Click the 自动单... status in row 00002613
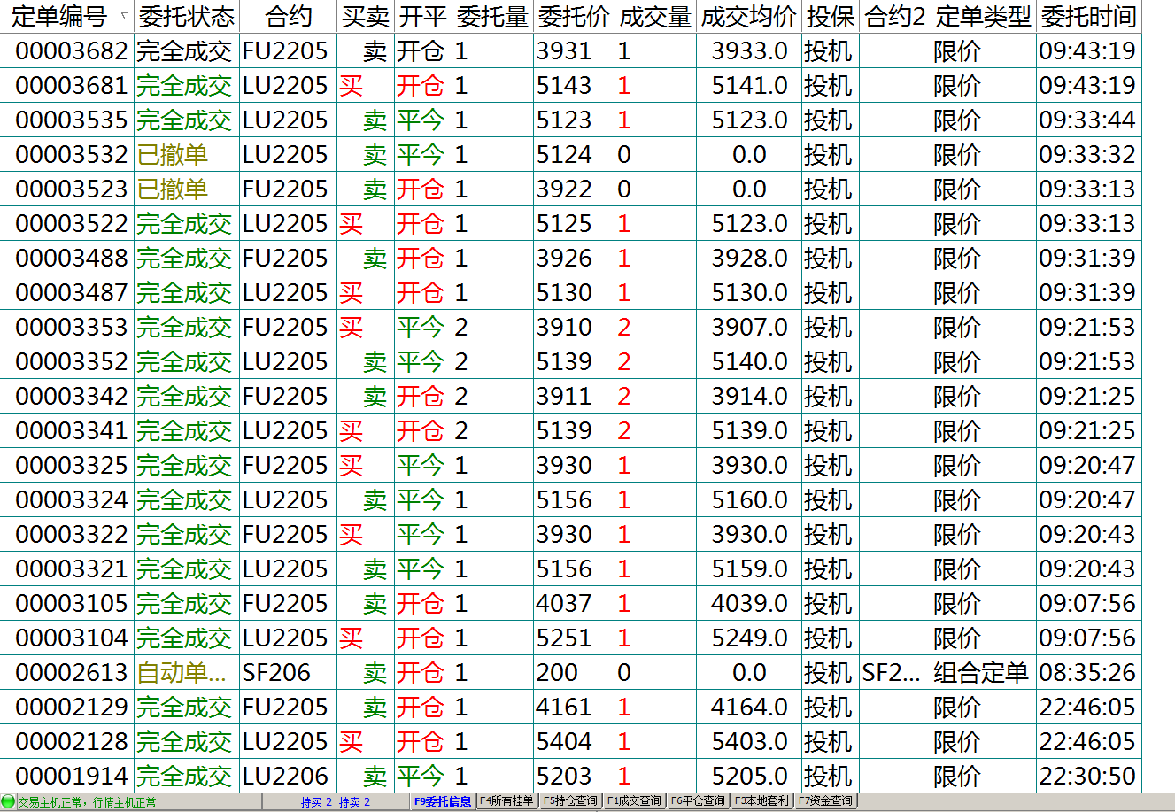 [x=182, y=673]
